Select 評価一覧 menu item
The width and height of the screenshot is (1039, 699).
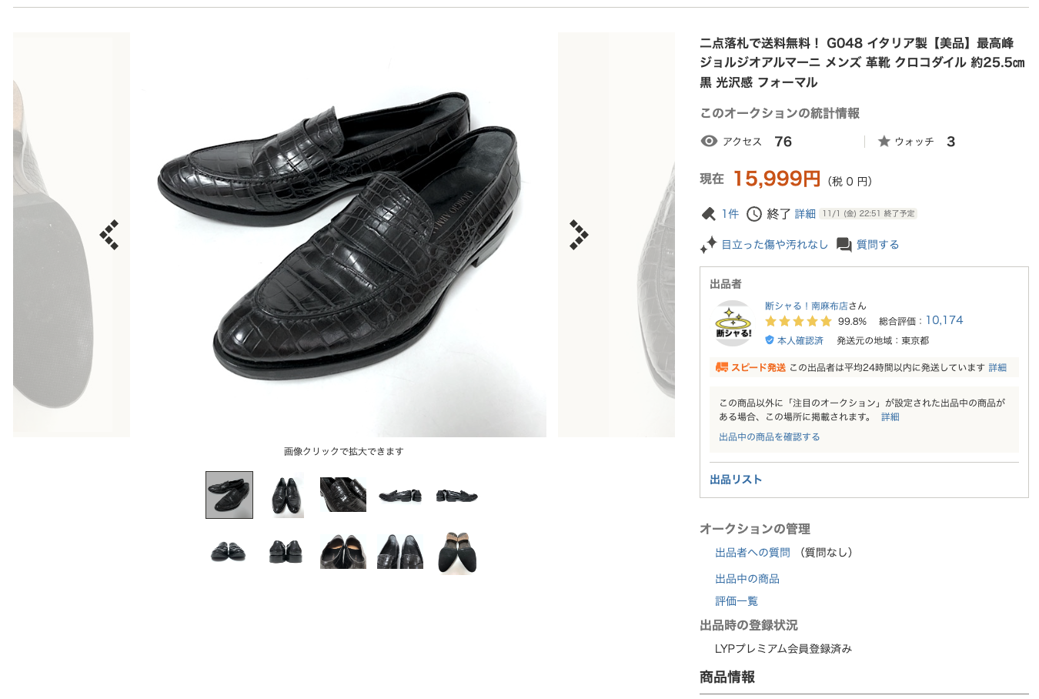(737, 601)
